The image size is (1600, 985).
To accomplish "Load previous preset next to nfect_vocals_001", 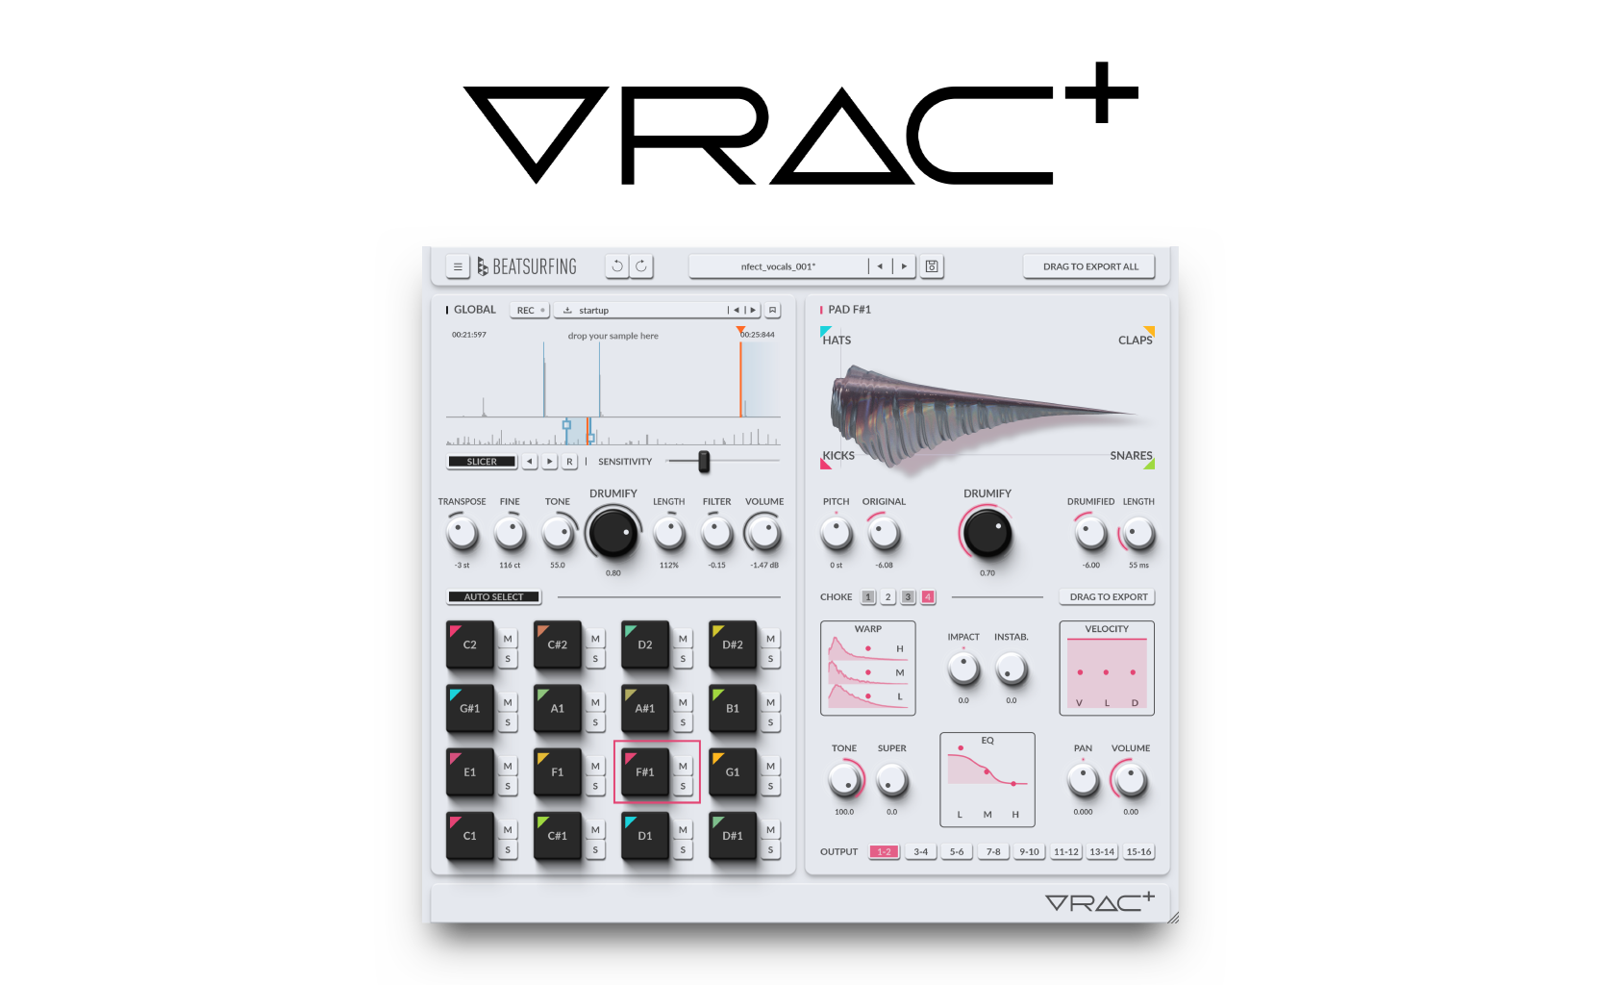I will click(x=880, y=266).
